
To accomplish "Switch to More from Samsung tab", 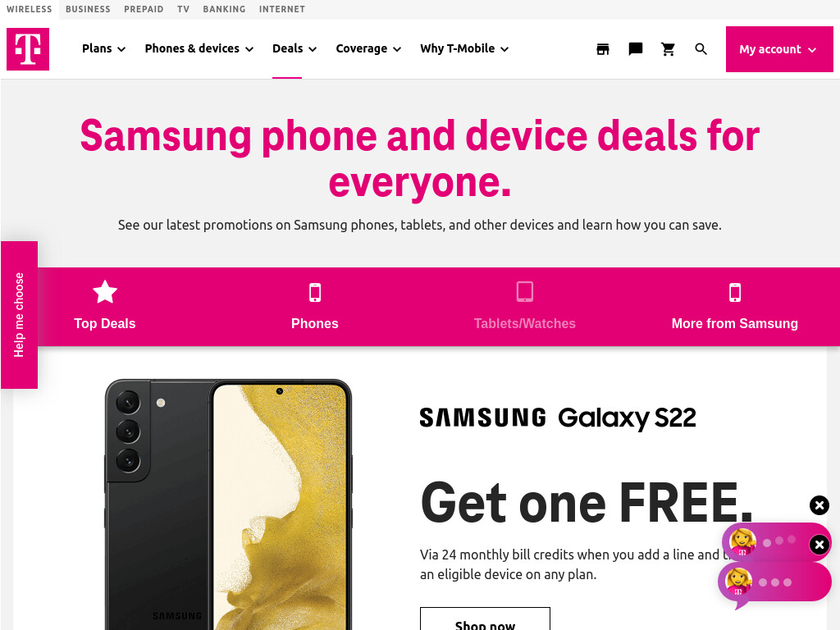I will point(735,307).
